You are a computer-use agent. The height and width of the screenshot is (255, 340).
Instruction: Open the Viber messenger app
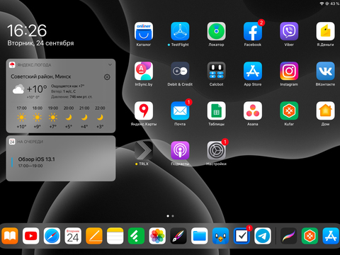pos(289,31)
